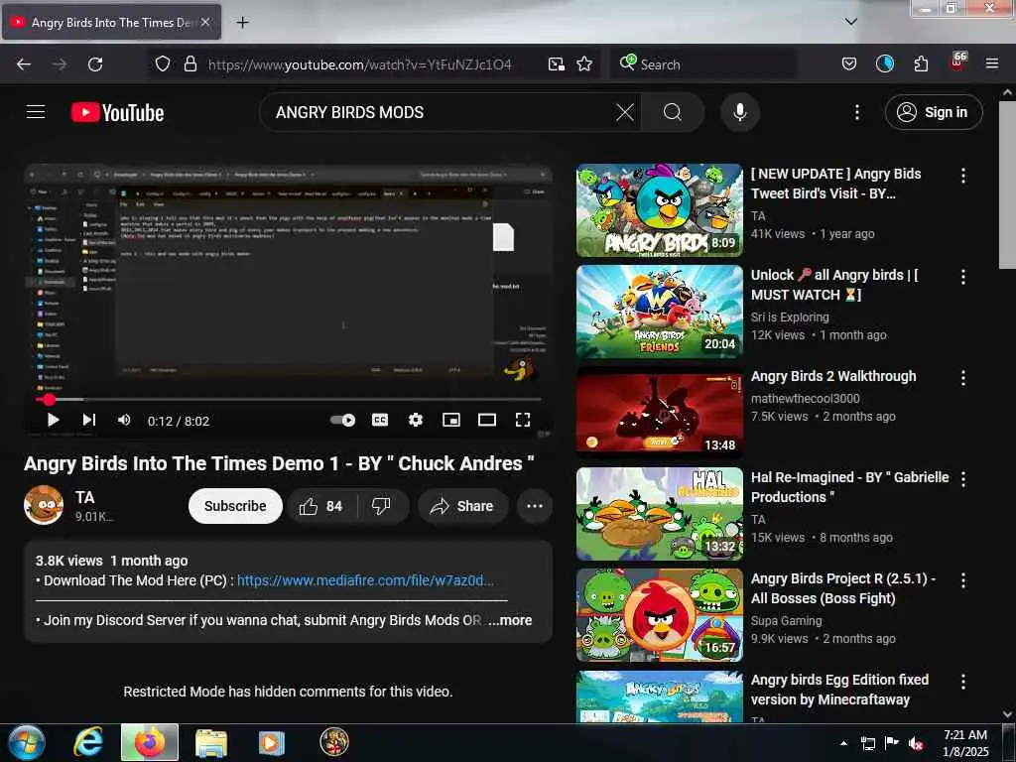
Task: Open the YouTube hamburger guide menu
Action: pyautogui.click(x=36, y=112)
